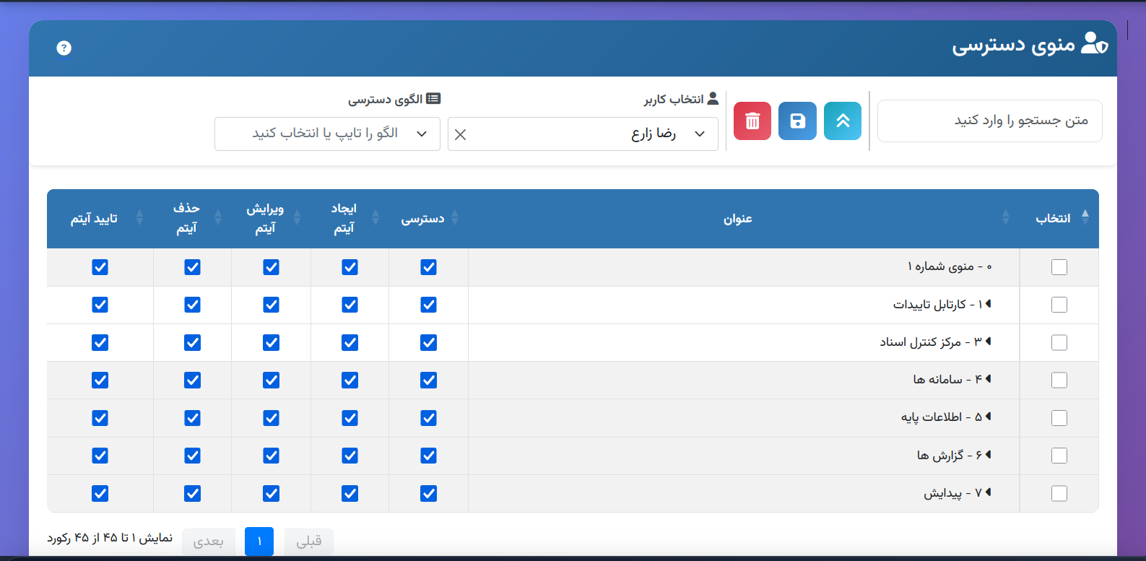Expand the سامانه ها tree row
The width and height of the screenshot is (1146, 561).
point(988,378)
